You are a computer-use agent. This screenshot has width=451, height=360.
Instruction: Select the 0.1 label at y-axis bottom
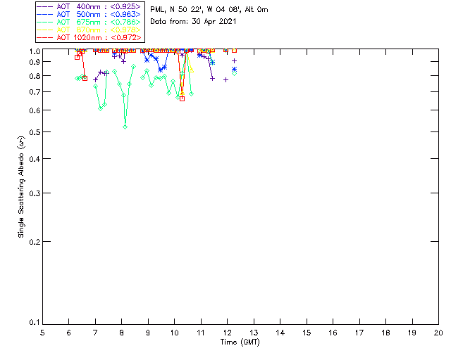(x=35, y=323)
